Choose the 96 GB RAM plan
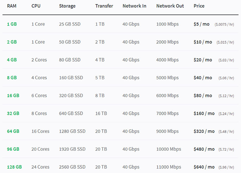The width and height of the screenshot is (241, 173). click(x=13, y=149)
